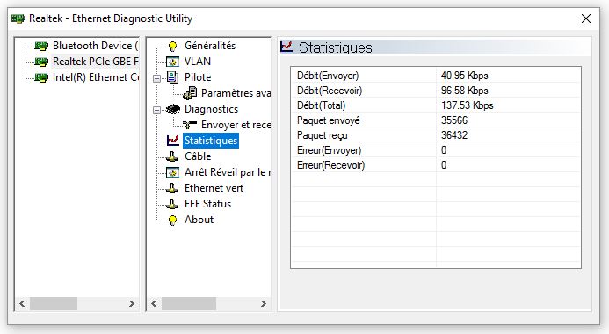This screenshot has height=334, width=609.
Task: Click the options tree scrollbar thumb
Action: pyautogui.click(x=189, y=304)
